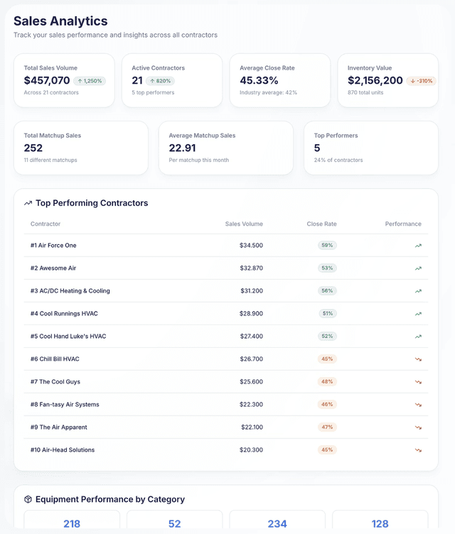
Task: Click the 1,250% growth badge on Total Sales Volume
Action: pos(90,81)
